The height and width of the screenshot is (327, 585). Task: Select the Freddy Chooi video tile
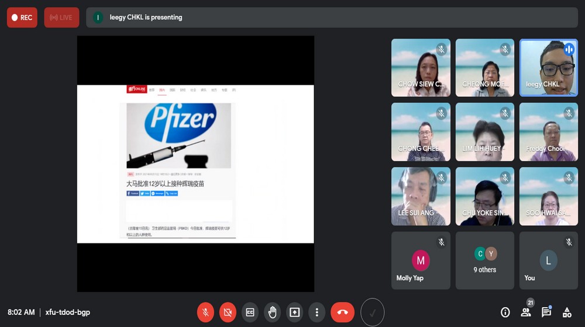(x=549, y=132)
